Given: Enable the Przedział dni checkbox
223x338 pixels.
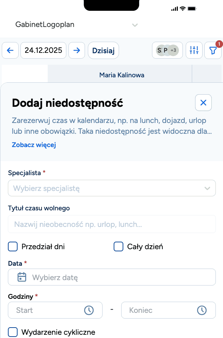Looking at the screenshot, I should click(13, 247).
